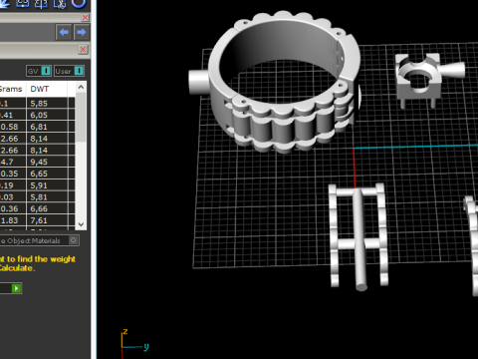Viewport: 478px width, 359px height.
Task: Close the top panel with the red X
Action: (85, 17)
